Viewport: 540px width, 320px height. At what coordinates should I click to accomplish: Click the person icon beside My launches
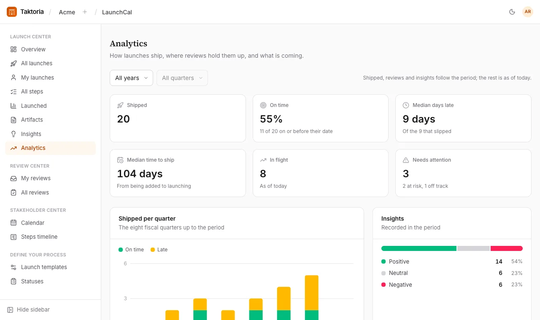13,77
